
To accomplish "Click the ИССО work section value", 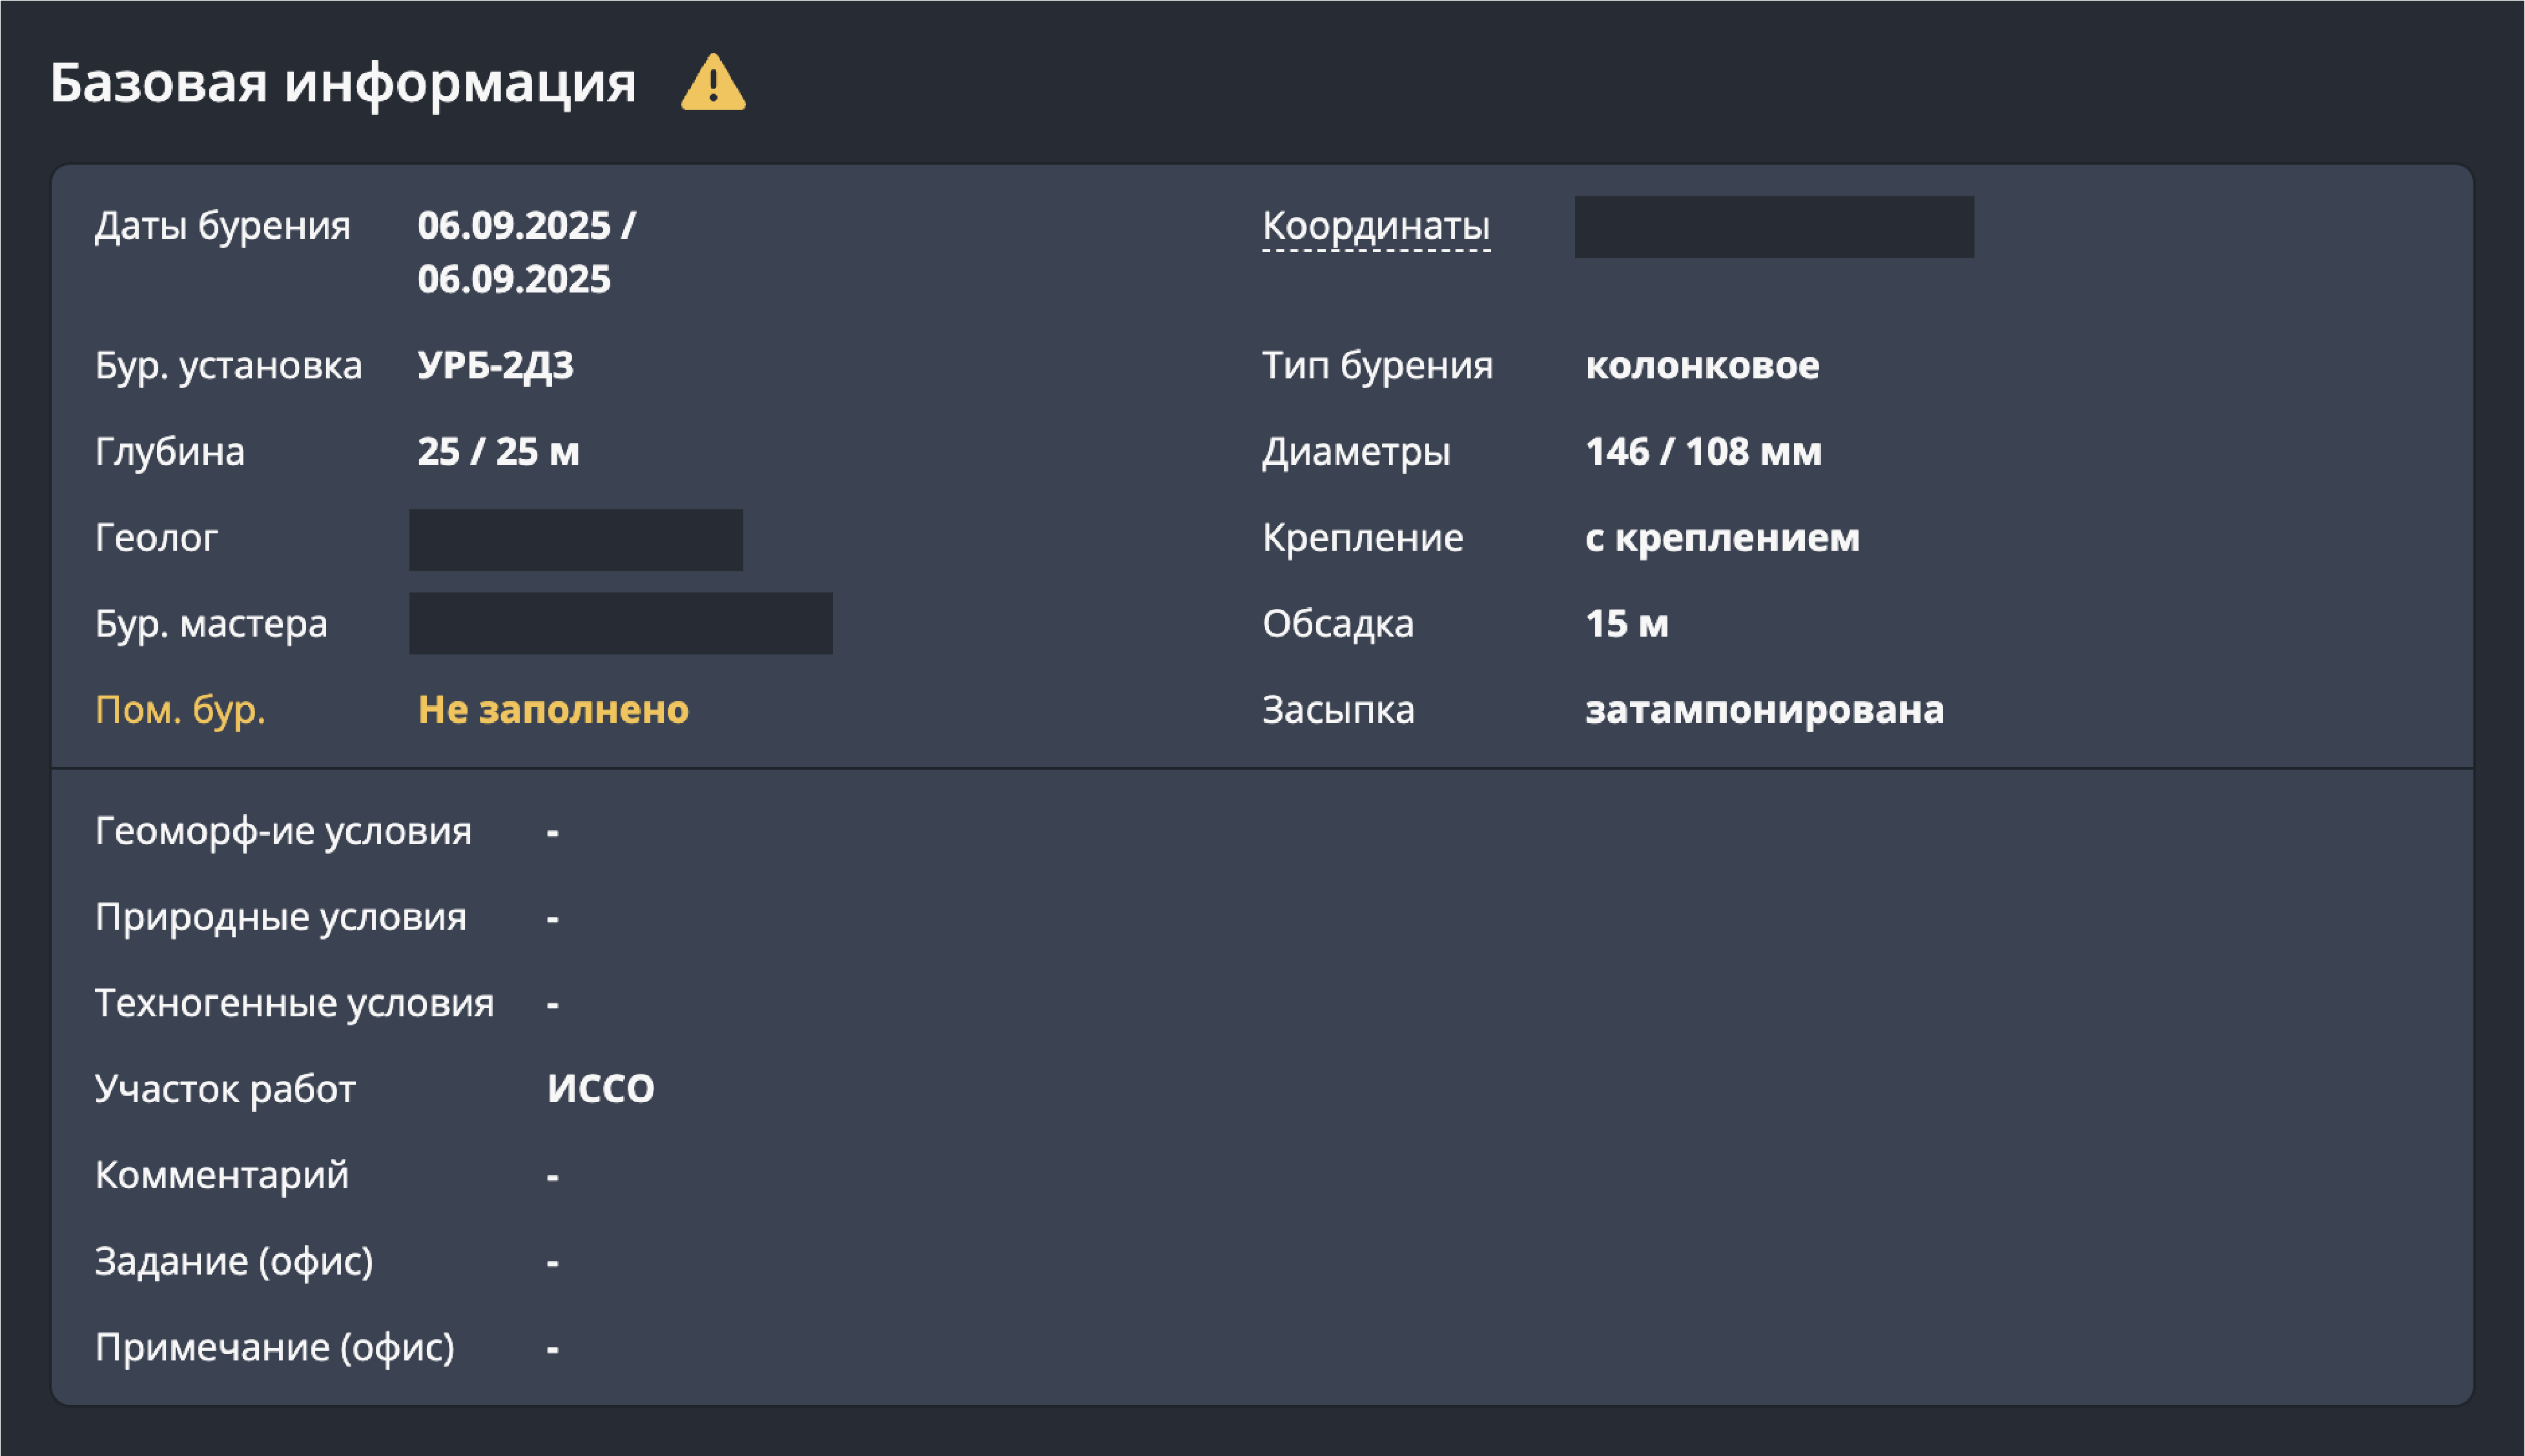I will (600, 1089).
